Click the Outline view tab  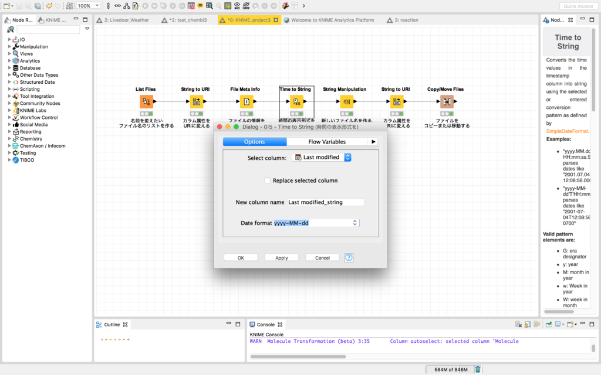112,325
